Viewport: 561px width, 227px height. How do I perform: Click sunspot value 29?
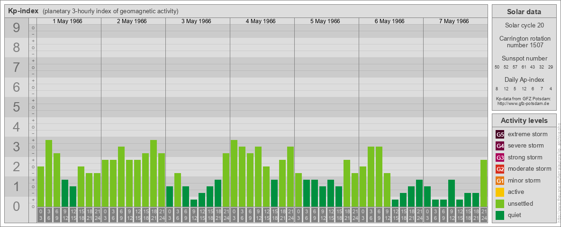[x=551, y=67]
